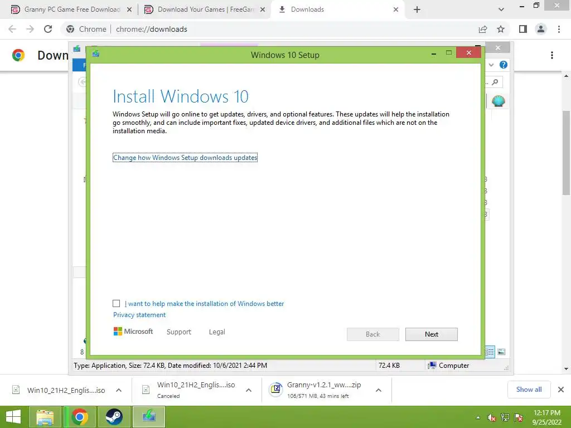Click the Microsoft logo in Setup footer
This screenshot has width=571, height=428.
pyautogui.click(x=133, y=332)
